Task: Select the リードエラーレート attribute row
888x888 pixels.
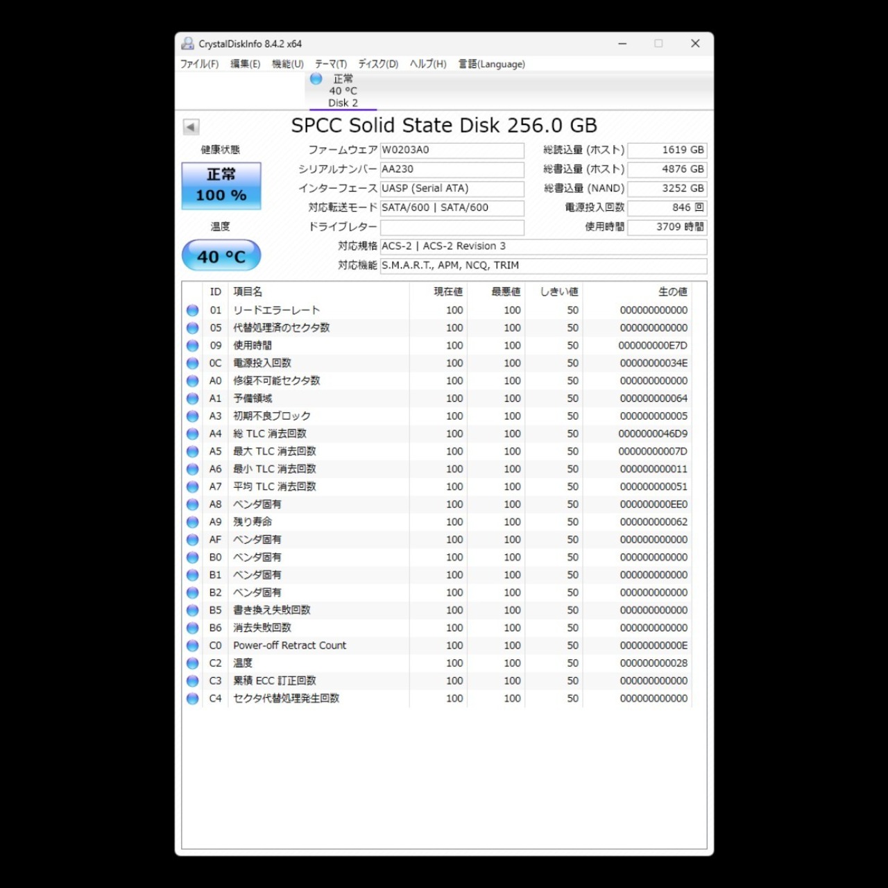Action: coord(438,310)
